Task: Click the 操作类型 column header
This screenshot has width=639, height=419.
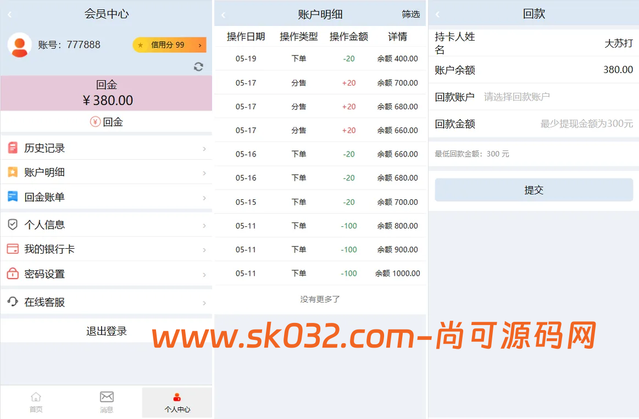Action: point(299,37)
